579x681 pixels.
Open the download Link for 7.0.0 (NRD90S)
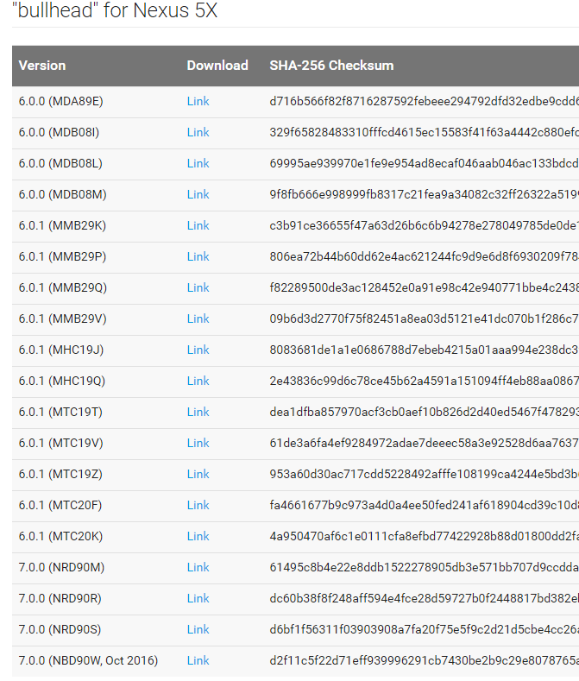tap(198, 629)
